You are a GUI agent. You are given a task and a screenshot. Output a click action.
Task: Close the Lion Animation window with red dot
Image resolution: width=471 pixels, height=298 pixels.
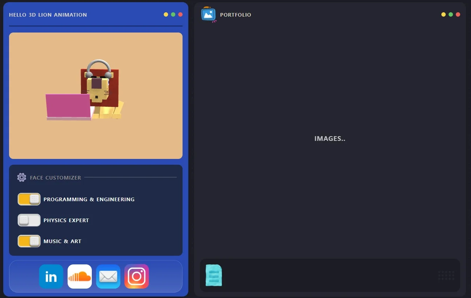click(x=180, y=14)
